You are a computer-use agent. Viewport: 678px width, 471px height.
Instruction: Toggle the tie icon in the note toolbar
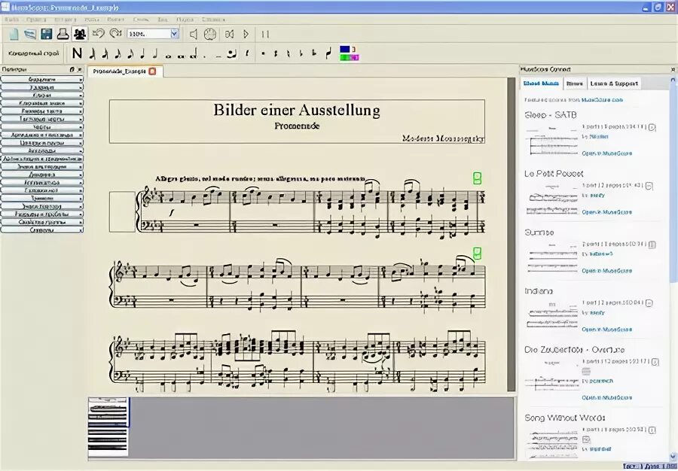(232, 54)
